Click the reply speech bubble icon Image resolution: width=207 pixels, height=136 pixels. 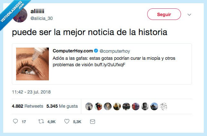(15, 121)
